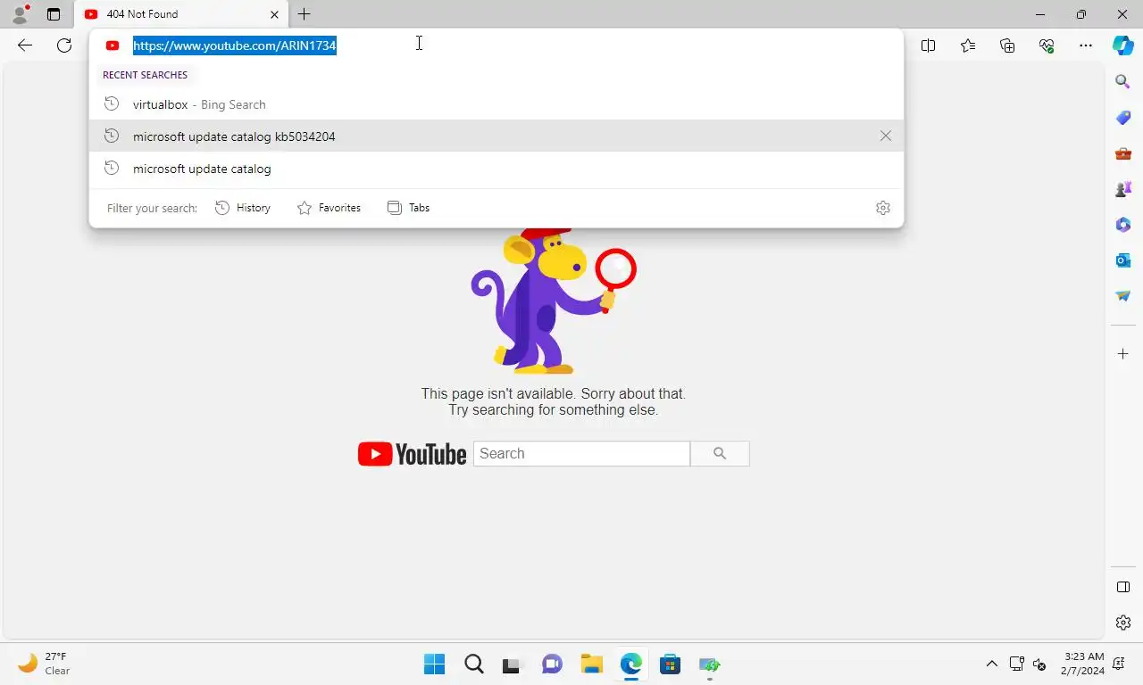
Task: Open the network status tray icon
Action: (x=1016, y=664)
